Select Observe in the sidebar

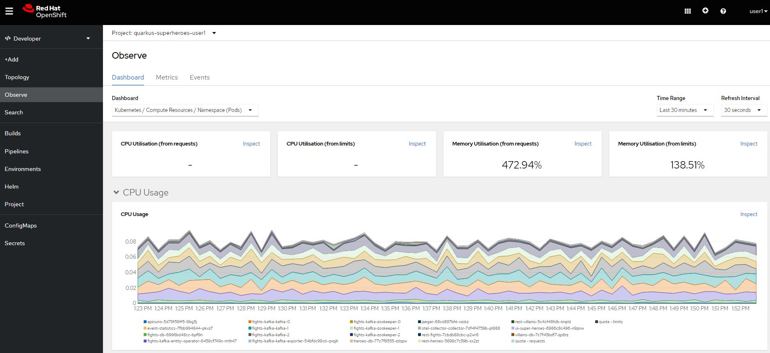[x=51, y=95]
